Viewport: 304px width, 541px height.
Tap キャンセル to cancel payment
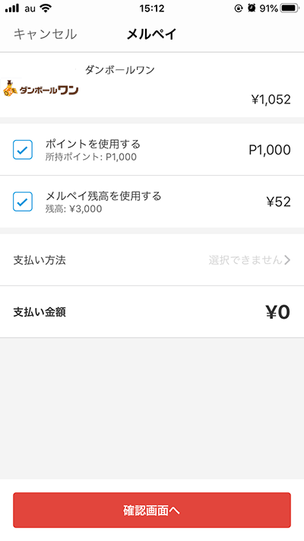pos(45,34)
